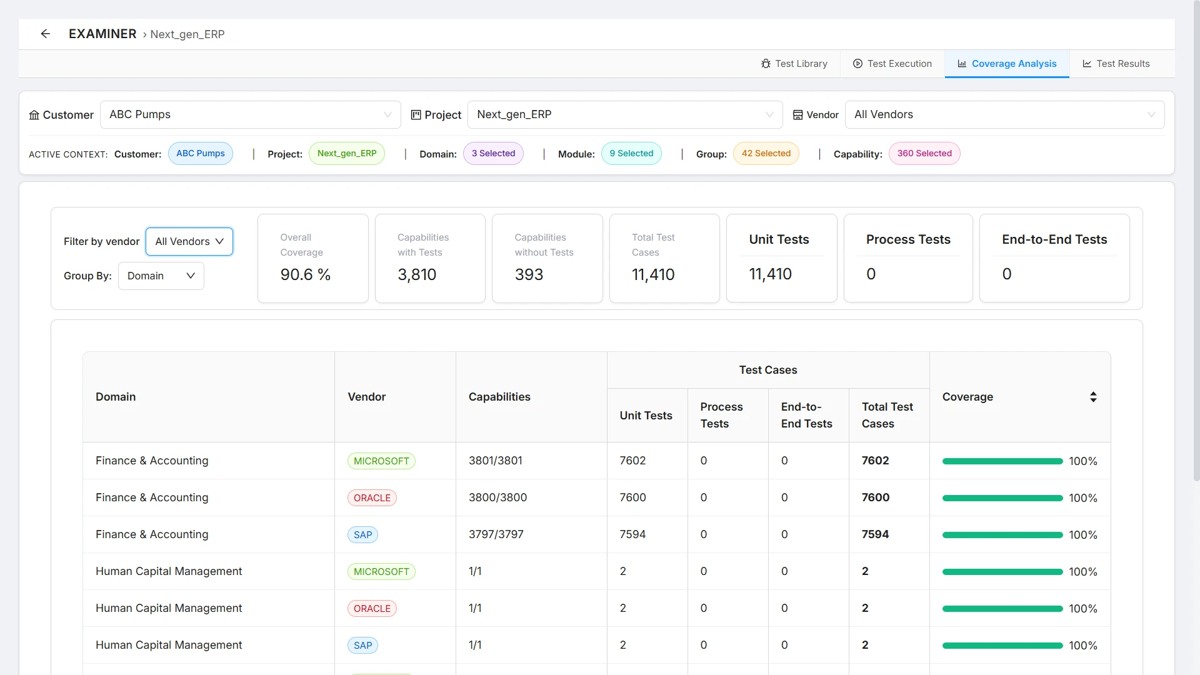1200x675 pixels.
Task: Click the Test Execution play icon
Action: click(x=857, y=64)
